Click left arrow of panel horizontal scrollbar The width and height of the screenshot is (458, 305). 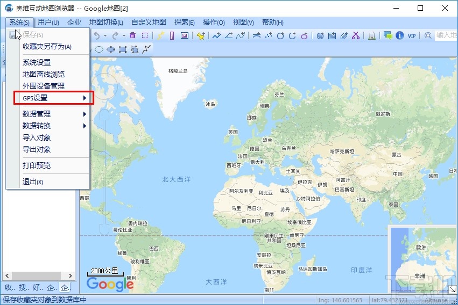(8, 275)
